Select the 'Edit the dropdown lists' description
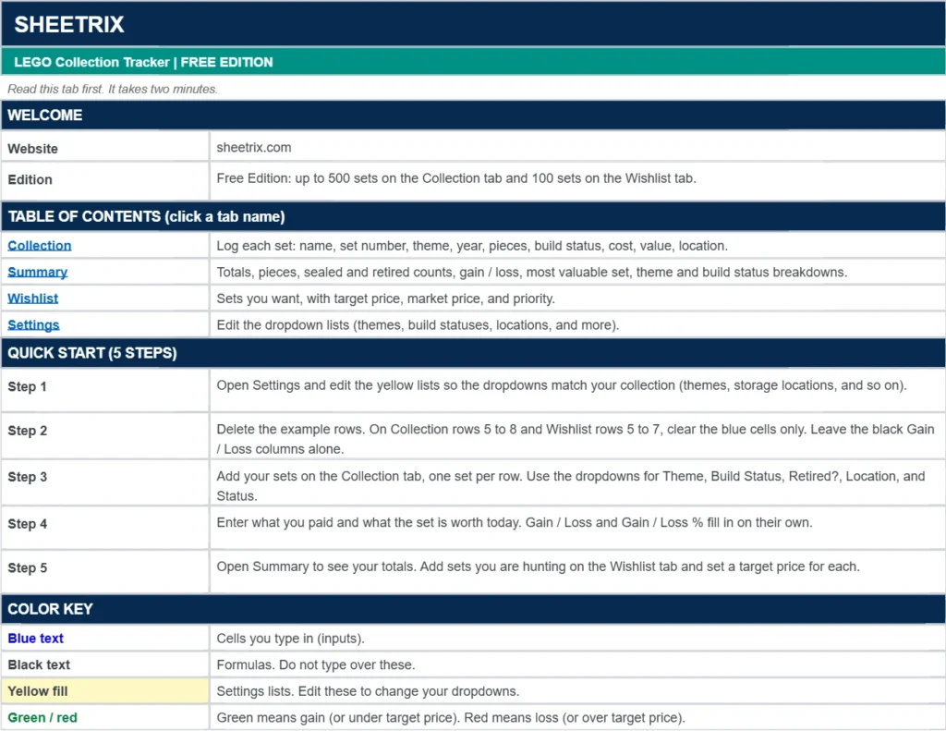 [x=577, y=325]
